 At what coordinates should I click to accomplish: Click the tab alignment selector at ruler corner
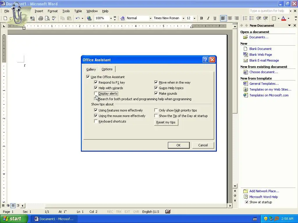click(4, 26)
